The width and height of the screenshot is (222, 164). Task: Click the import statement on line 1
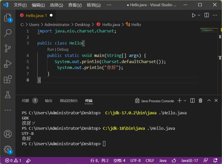coord(77,31)
